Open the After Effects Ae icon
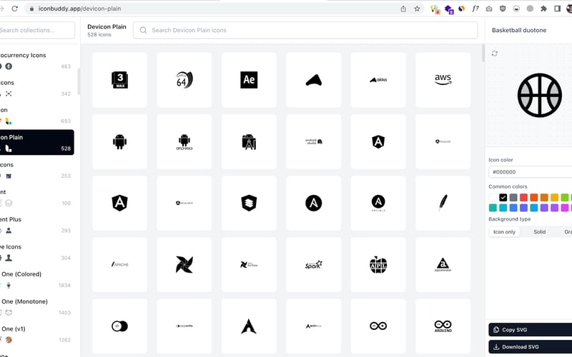Viewport: 572px width, 357px height. (x=249, y=80)
